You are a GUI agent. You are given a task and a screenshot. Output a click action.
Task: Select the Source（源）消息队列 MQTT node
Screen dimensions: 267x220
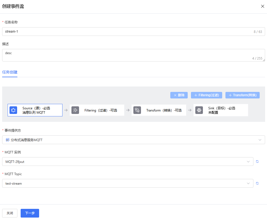(x=35, y=110)
